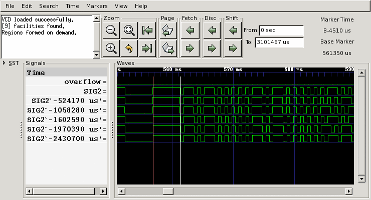
Task: Click Waves horizontal scroll left arrow
Action: pos(121,191)
